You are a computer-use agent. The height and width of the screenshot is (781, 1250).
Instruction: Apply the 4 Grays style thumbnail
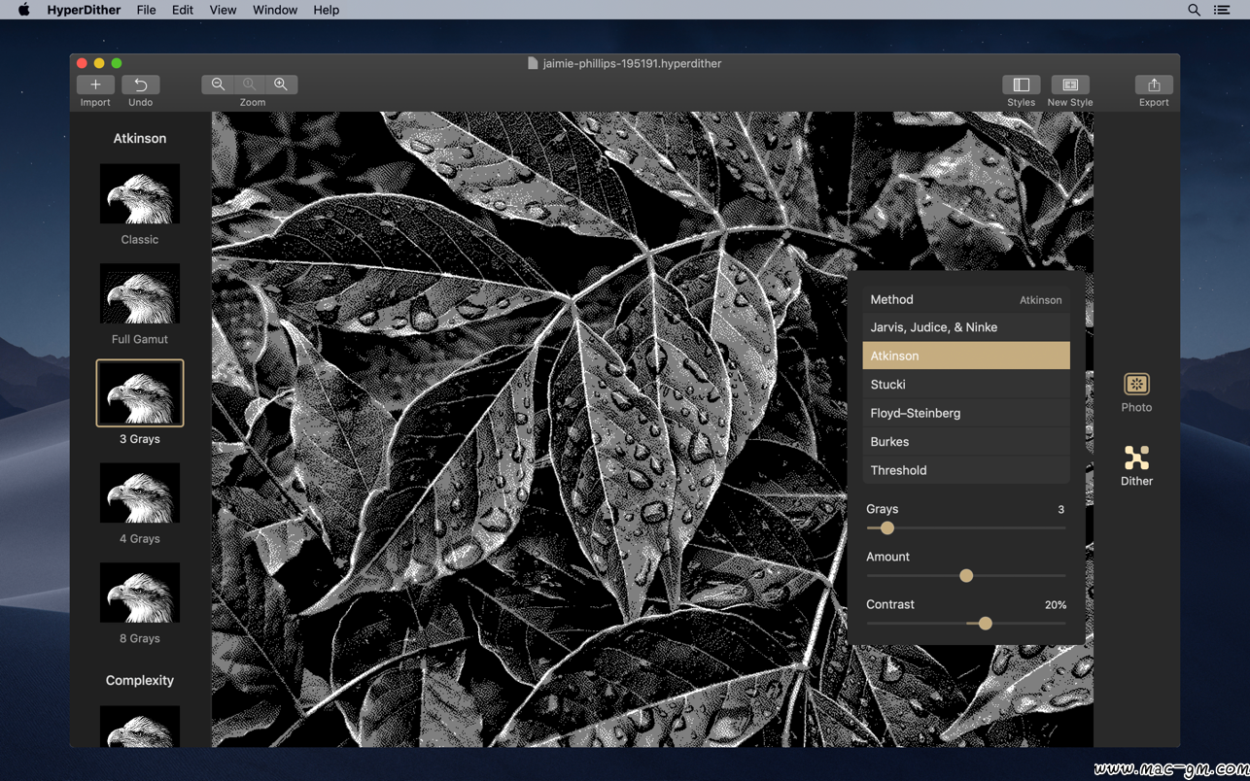140,493
